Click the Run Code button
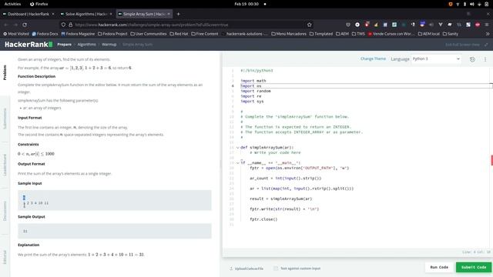 439,267
